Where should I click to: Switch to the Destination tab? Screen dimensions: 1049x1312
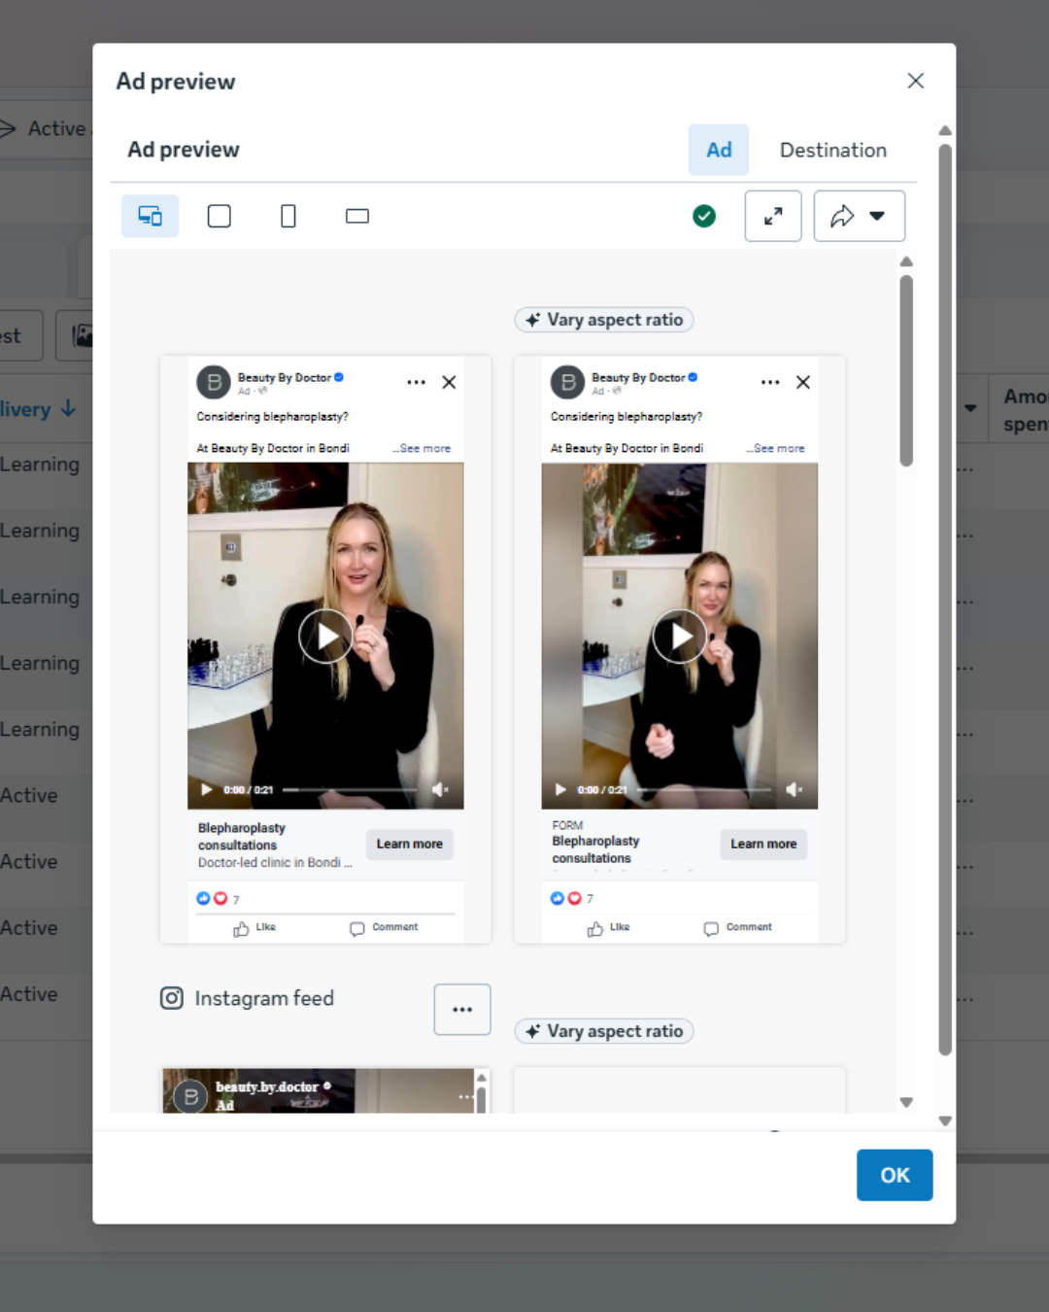tap(833, 150)
